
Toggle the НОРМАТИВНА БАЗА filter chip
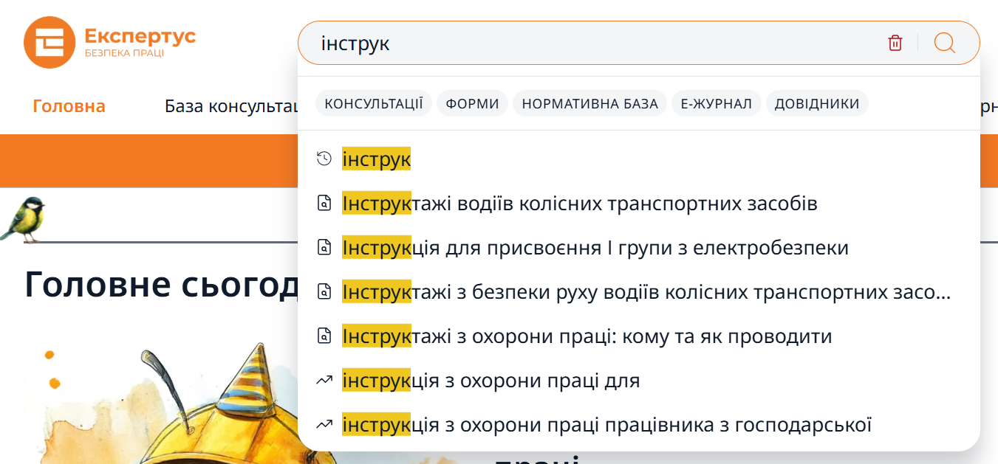[589, 104]
